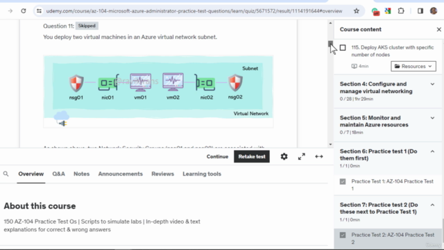This screenshot has width=444, height=250.
Task: Collapse Section 7 Practice test 2
Action: [x=387, y=212]
